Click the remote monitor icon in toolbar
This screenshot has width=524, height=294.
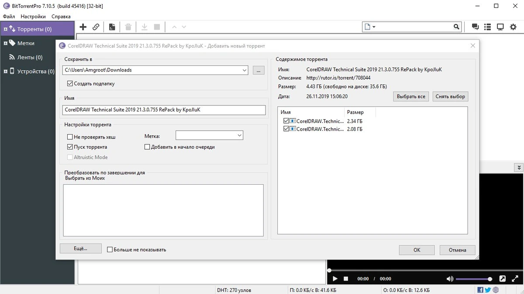[x=500, y=27]
